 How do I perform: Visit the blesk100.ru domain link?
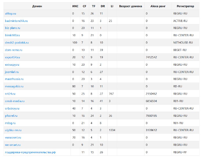click(x=12, y=35)
